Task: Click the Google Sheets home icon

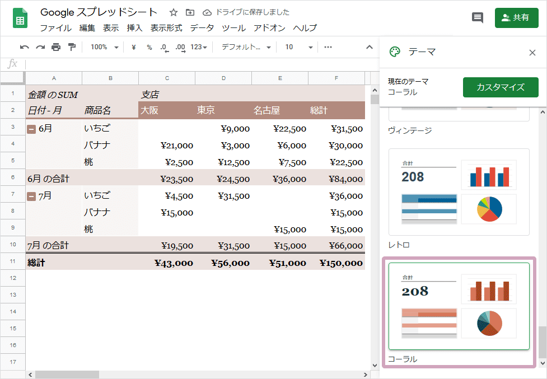Action: pyautogui.click(x=21, y=18)
